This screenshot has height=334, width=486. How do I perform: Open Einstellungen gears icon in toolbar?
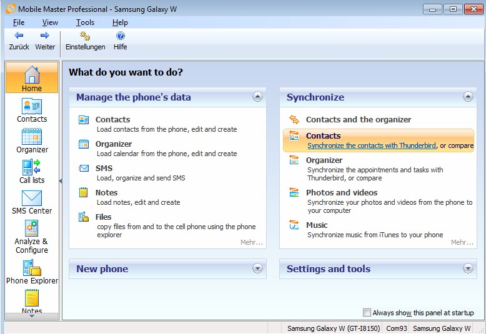[85, 36]
